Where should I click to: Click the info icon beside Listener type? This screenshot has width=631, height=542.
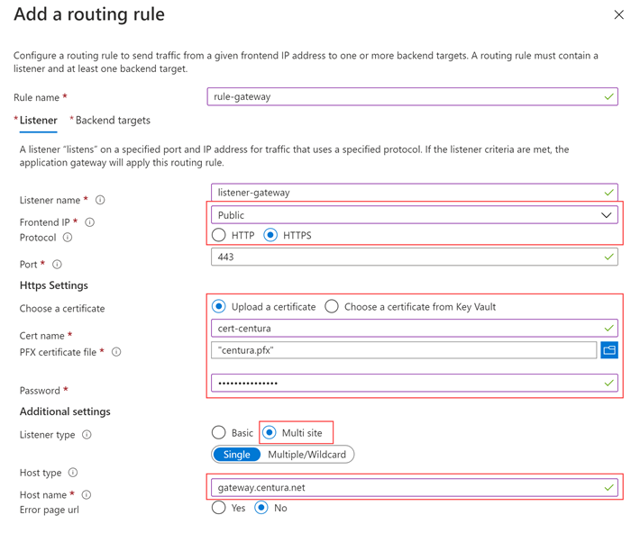pos(87,434)
